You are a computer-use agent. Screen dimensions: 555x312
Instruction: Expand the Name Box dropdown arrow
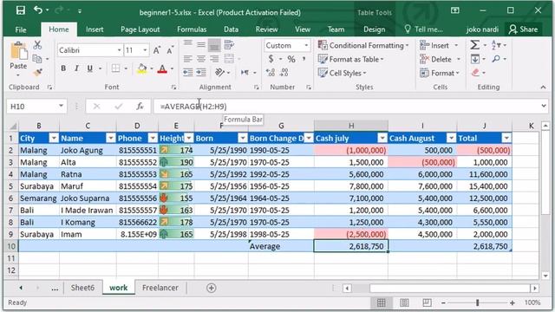61,106
